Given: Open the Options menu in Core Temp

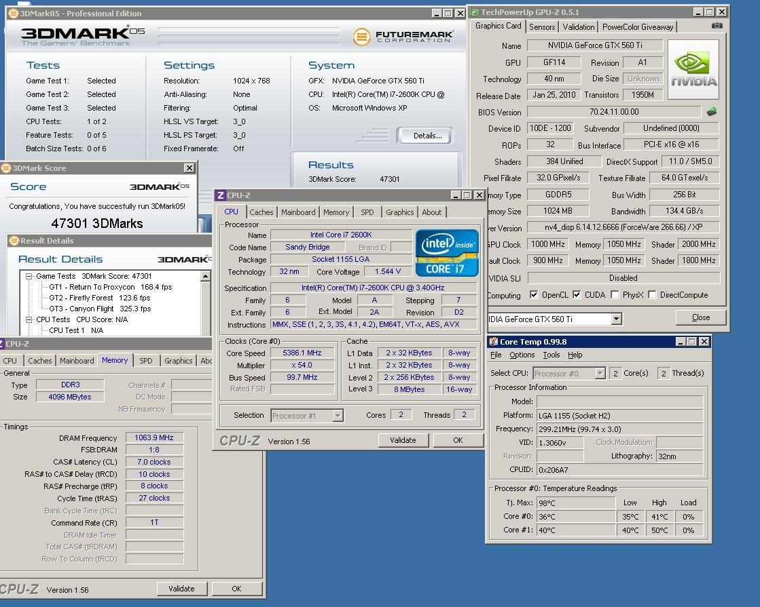Looking at the screenshot, I should [x=522, y=355].
